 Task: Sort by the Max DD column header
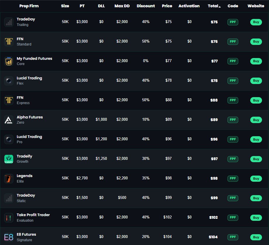tap(122, 6)
